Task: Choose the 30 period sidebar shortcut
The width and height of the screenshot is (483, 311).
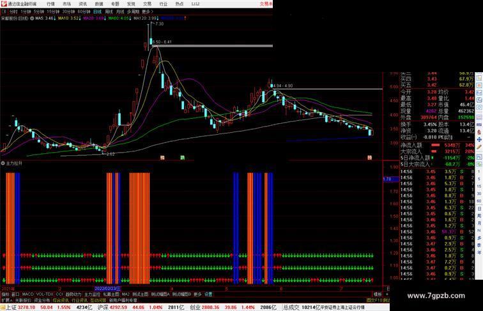Action: pos(479,193)
